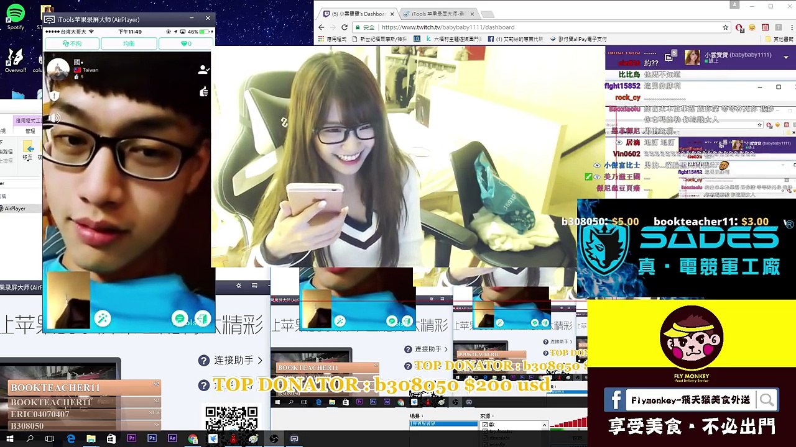The width and height of the screenshot is (796, 447).
Task: Tap the thumbs-up icon in AirPlayer video
Action: pyautogui.click(x=204, y=93)
